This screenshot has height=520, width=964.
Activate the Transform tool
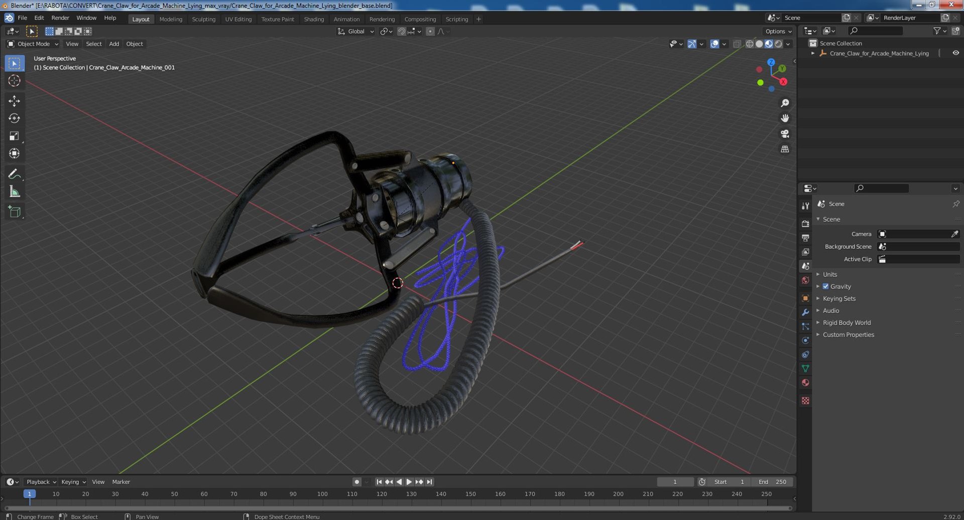click(14, 153)
